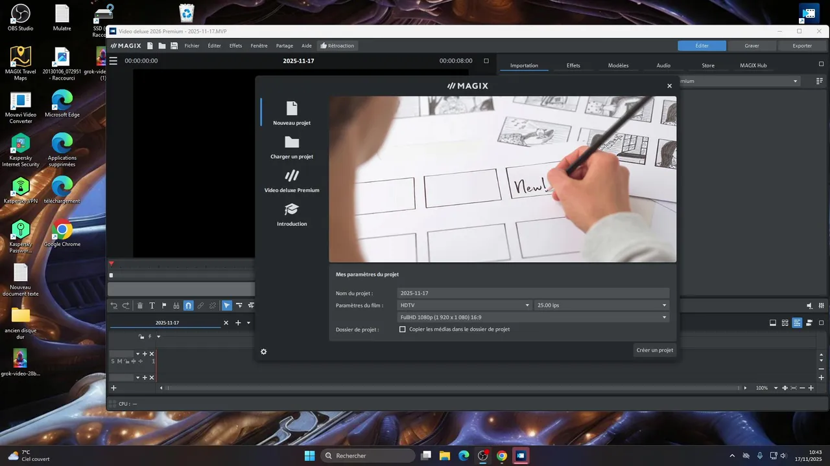Switch to Modèles tab

618,65
